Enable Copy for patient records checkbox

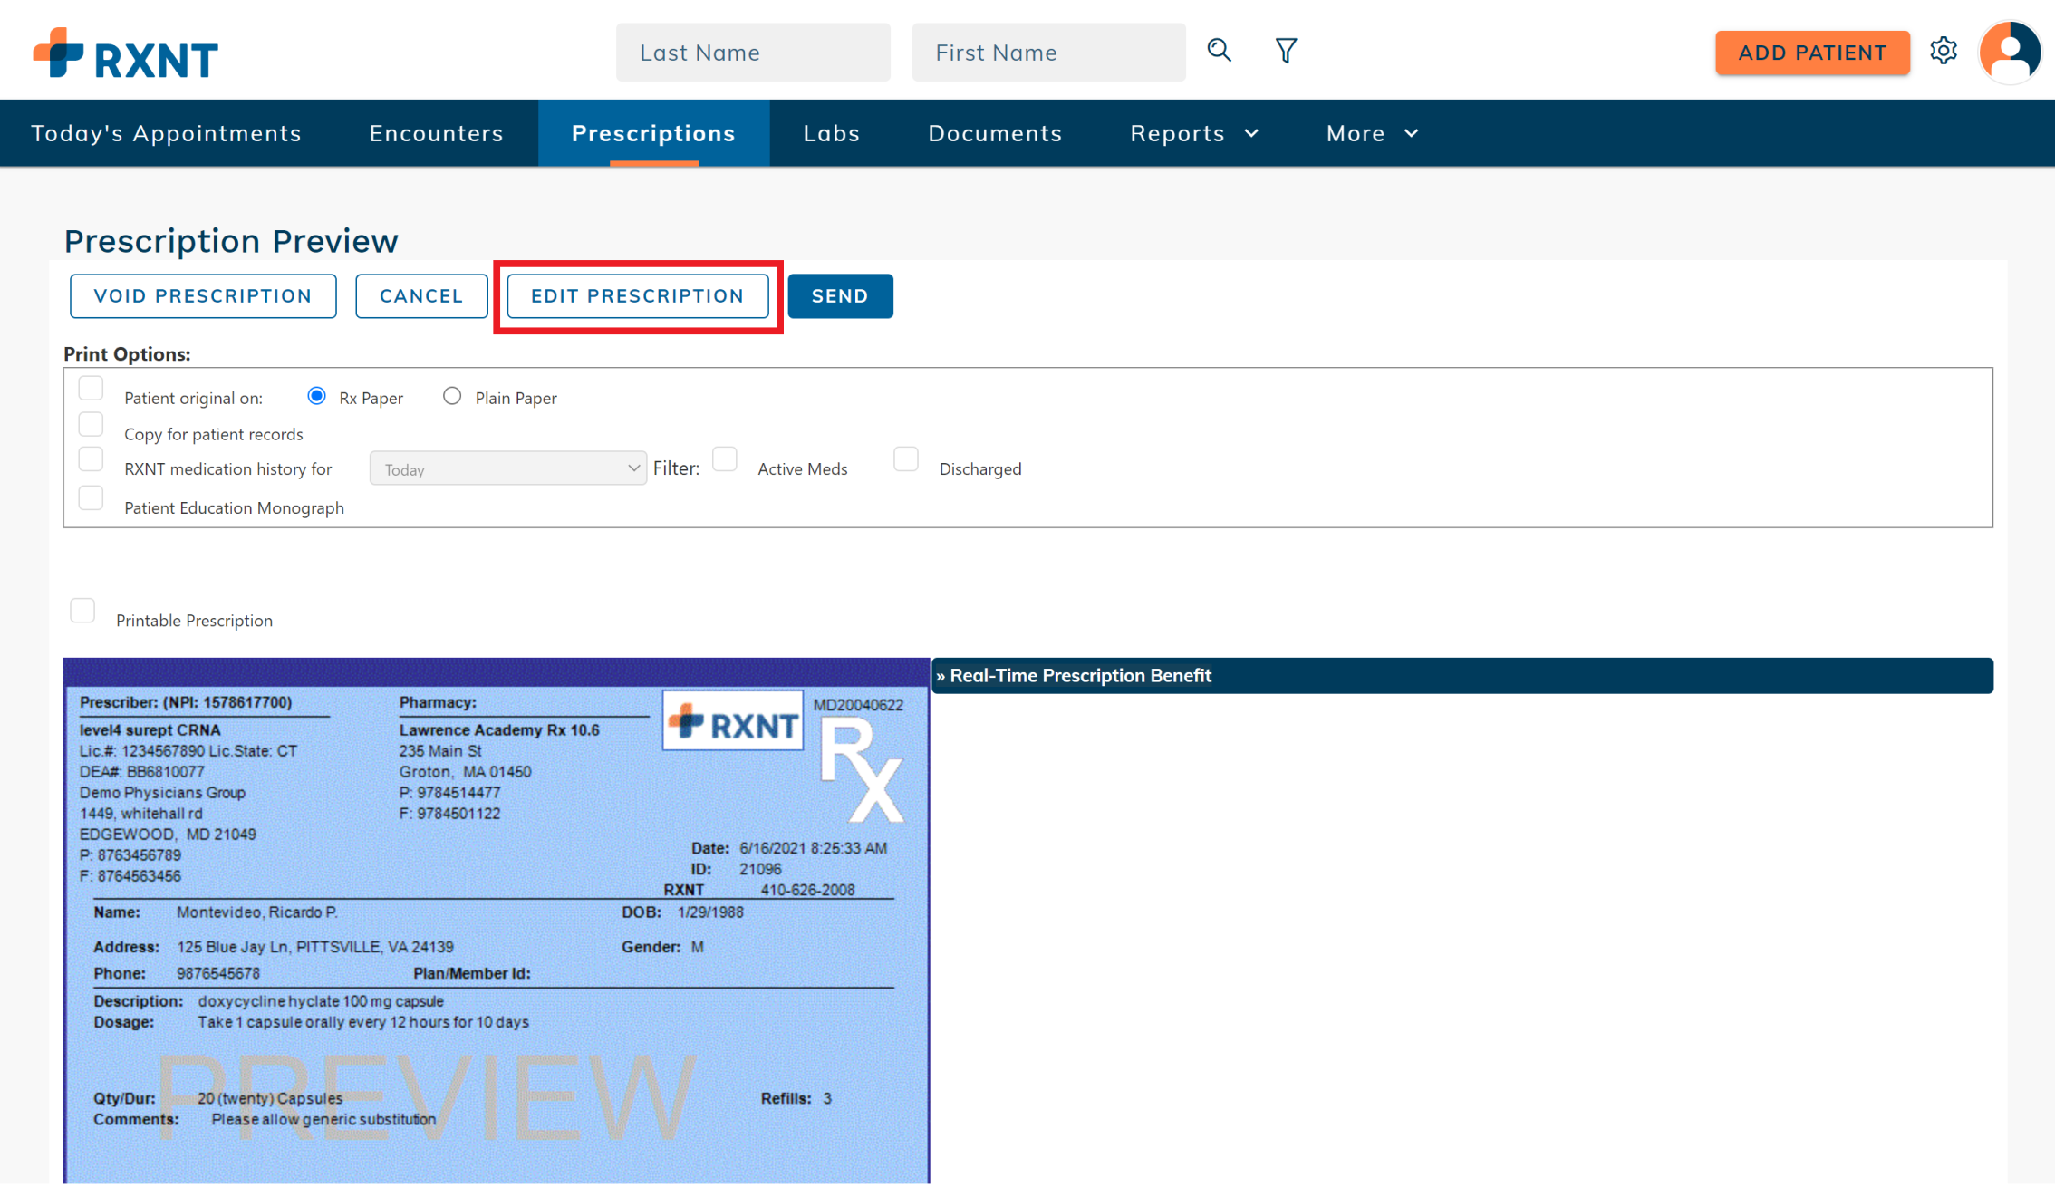point(91,425)
